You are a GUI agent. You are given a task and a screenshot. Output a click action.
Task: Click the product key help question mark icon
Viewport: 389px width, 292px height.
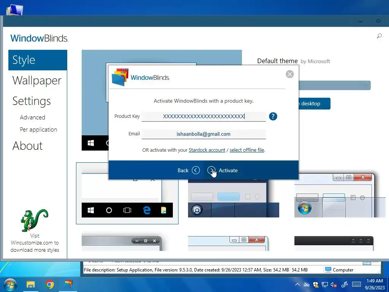pyautogui.click(x=273, y=116)
